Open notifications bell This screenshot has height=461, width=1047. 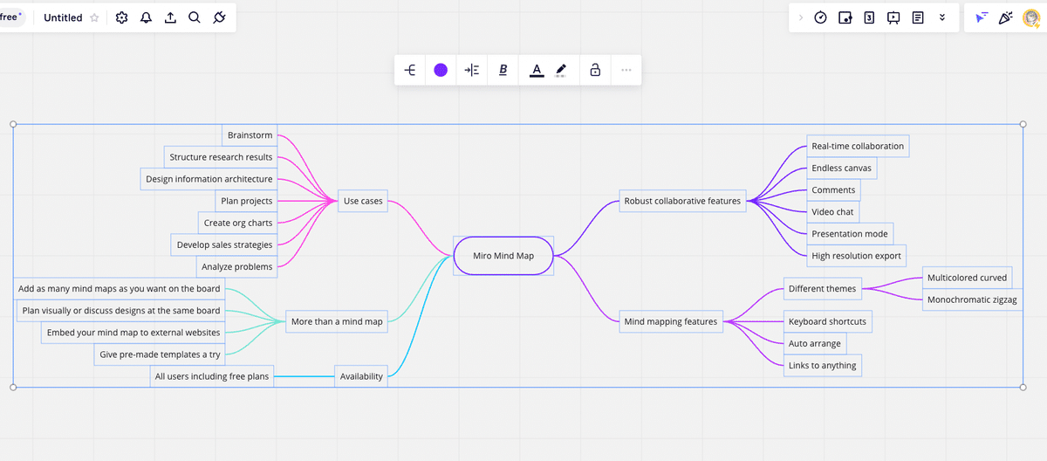point(146,17)
